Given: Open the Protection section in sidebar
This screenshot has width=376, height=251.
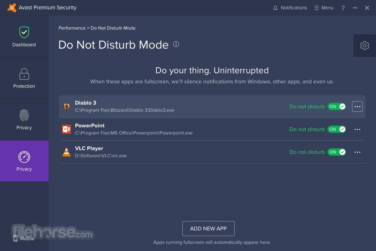Looking at the screenshot, I should click(24, 78).
